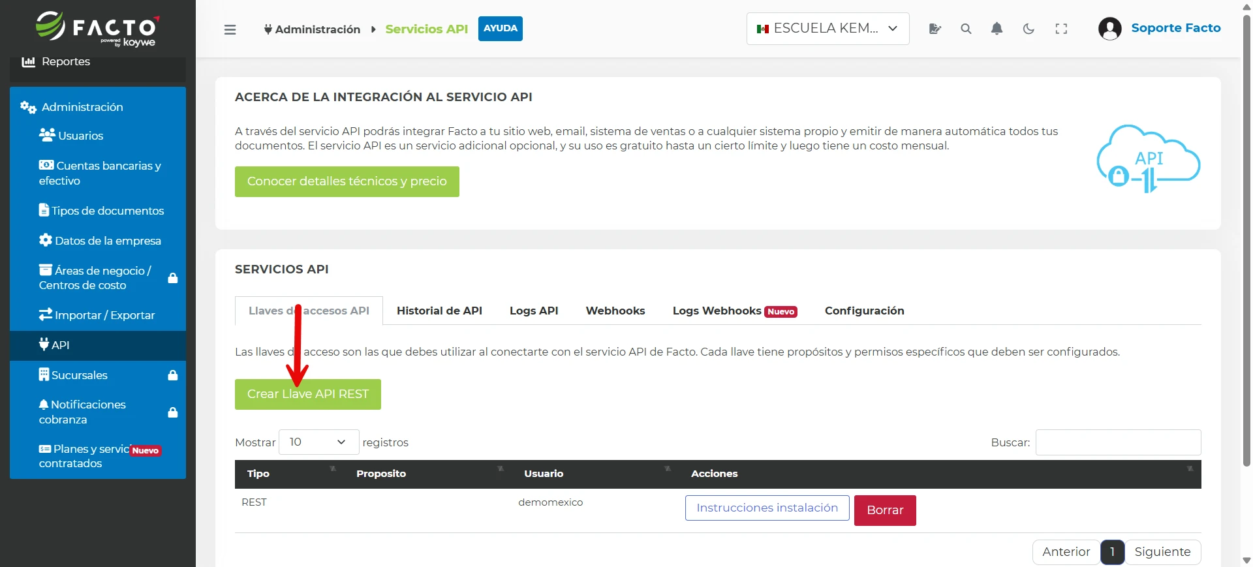The image size is (1253, 567).
Task: Click the search magnifier icon
Action: point(966,29)
